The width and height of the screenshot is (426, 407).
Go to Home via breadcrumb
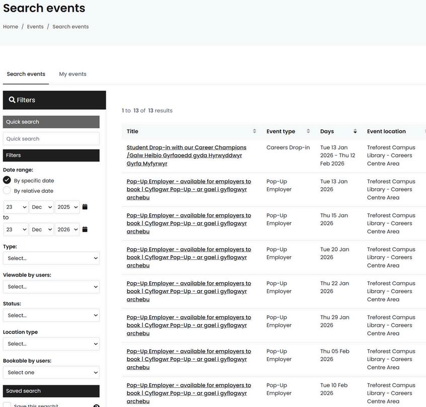click(11, 27)
